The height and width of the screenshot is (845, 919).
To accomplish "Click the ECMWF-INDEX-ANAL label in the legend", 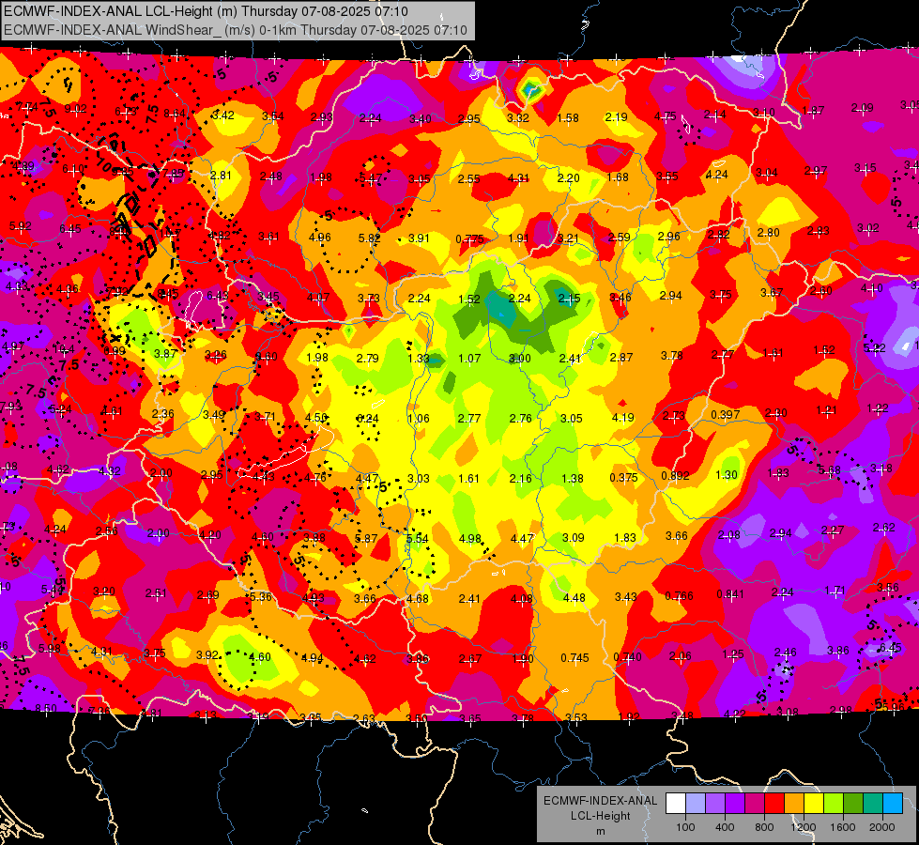I will click(x=600, y=801).
